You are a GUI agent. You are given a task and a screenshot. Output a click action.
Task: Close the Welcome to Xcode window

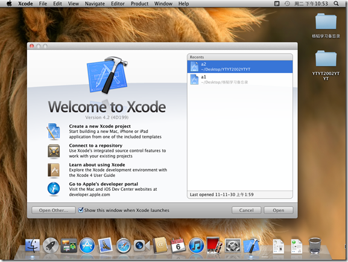point(32,46)
